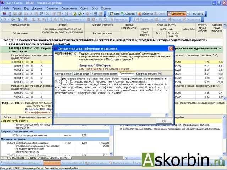Select the ФЕР01-01-001-07 row
Image resolution: width=227 pixels, height=170 pixels.
(x=23, y=93)
